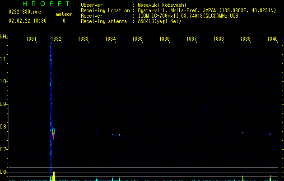Image resolution: width=284 pixels, height=181 pixels.
Task: Click the small echo near the 1840 mark
Action: pos(270,134)
